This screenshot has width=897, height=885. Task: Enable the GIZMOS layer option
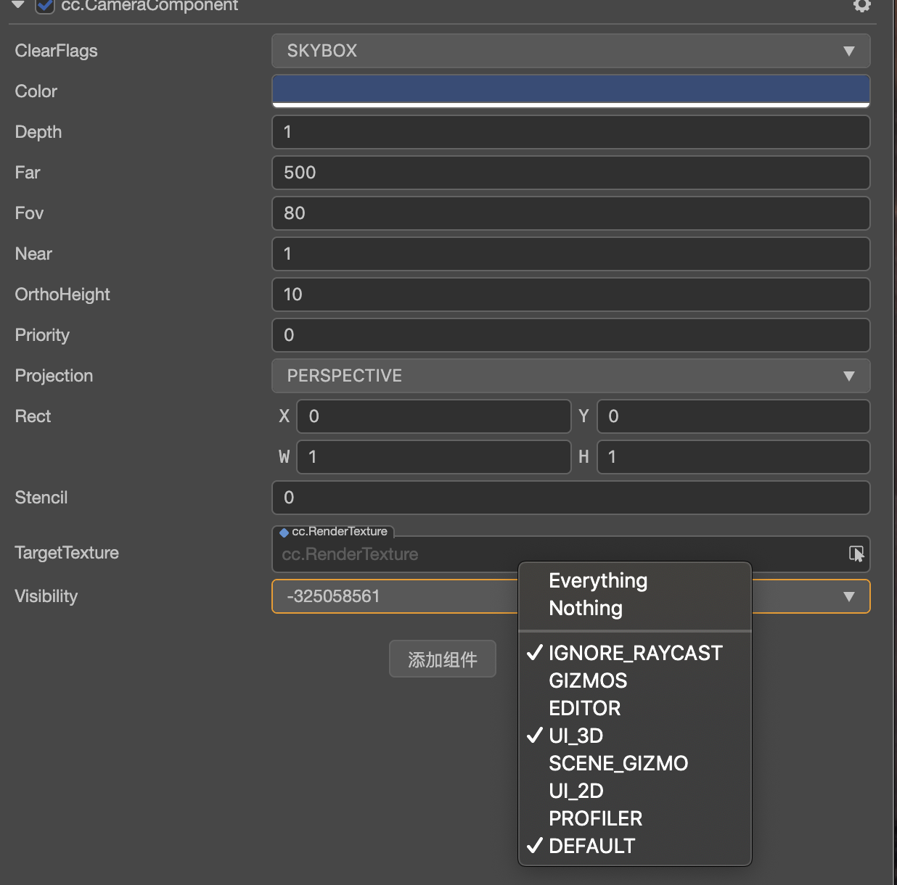(x=588, y=680)
